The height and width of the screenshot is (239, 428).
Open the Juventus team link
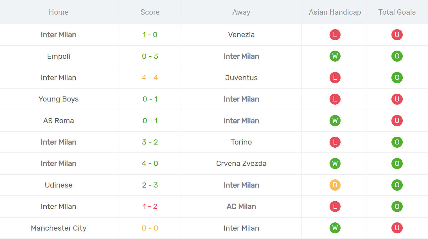tap(241, 78)
